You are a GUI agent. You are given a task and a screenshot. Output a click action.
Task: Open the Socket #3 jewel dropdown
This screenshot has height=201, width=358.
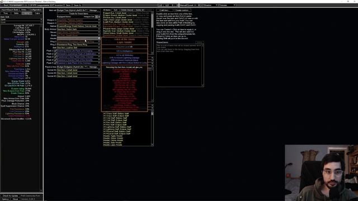[78, 76]
